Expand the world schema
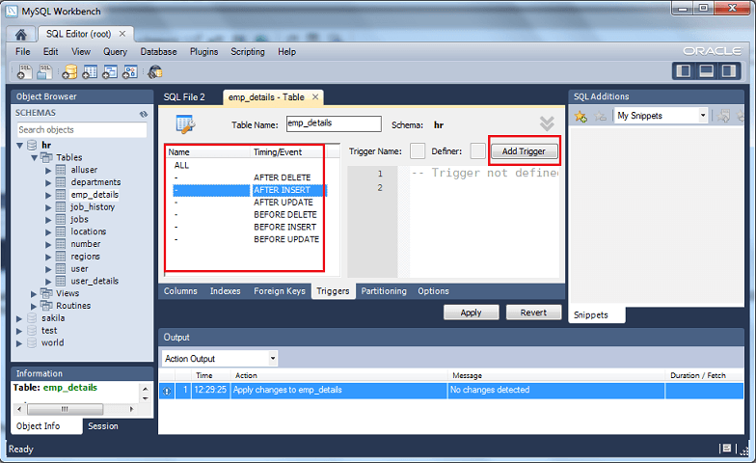 19,343
